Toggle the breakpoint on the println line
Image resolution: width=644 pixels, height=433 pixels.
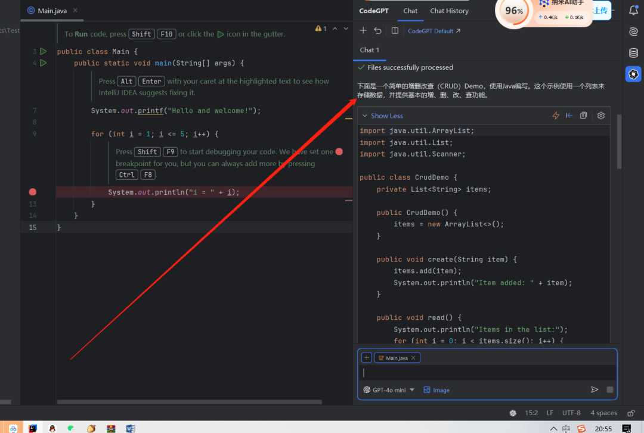click(32, 192)
